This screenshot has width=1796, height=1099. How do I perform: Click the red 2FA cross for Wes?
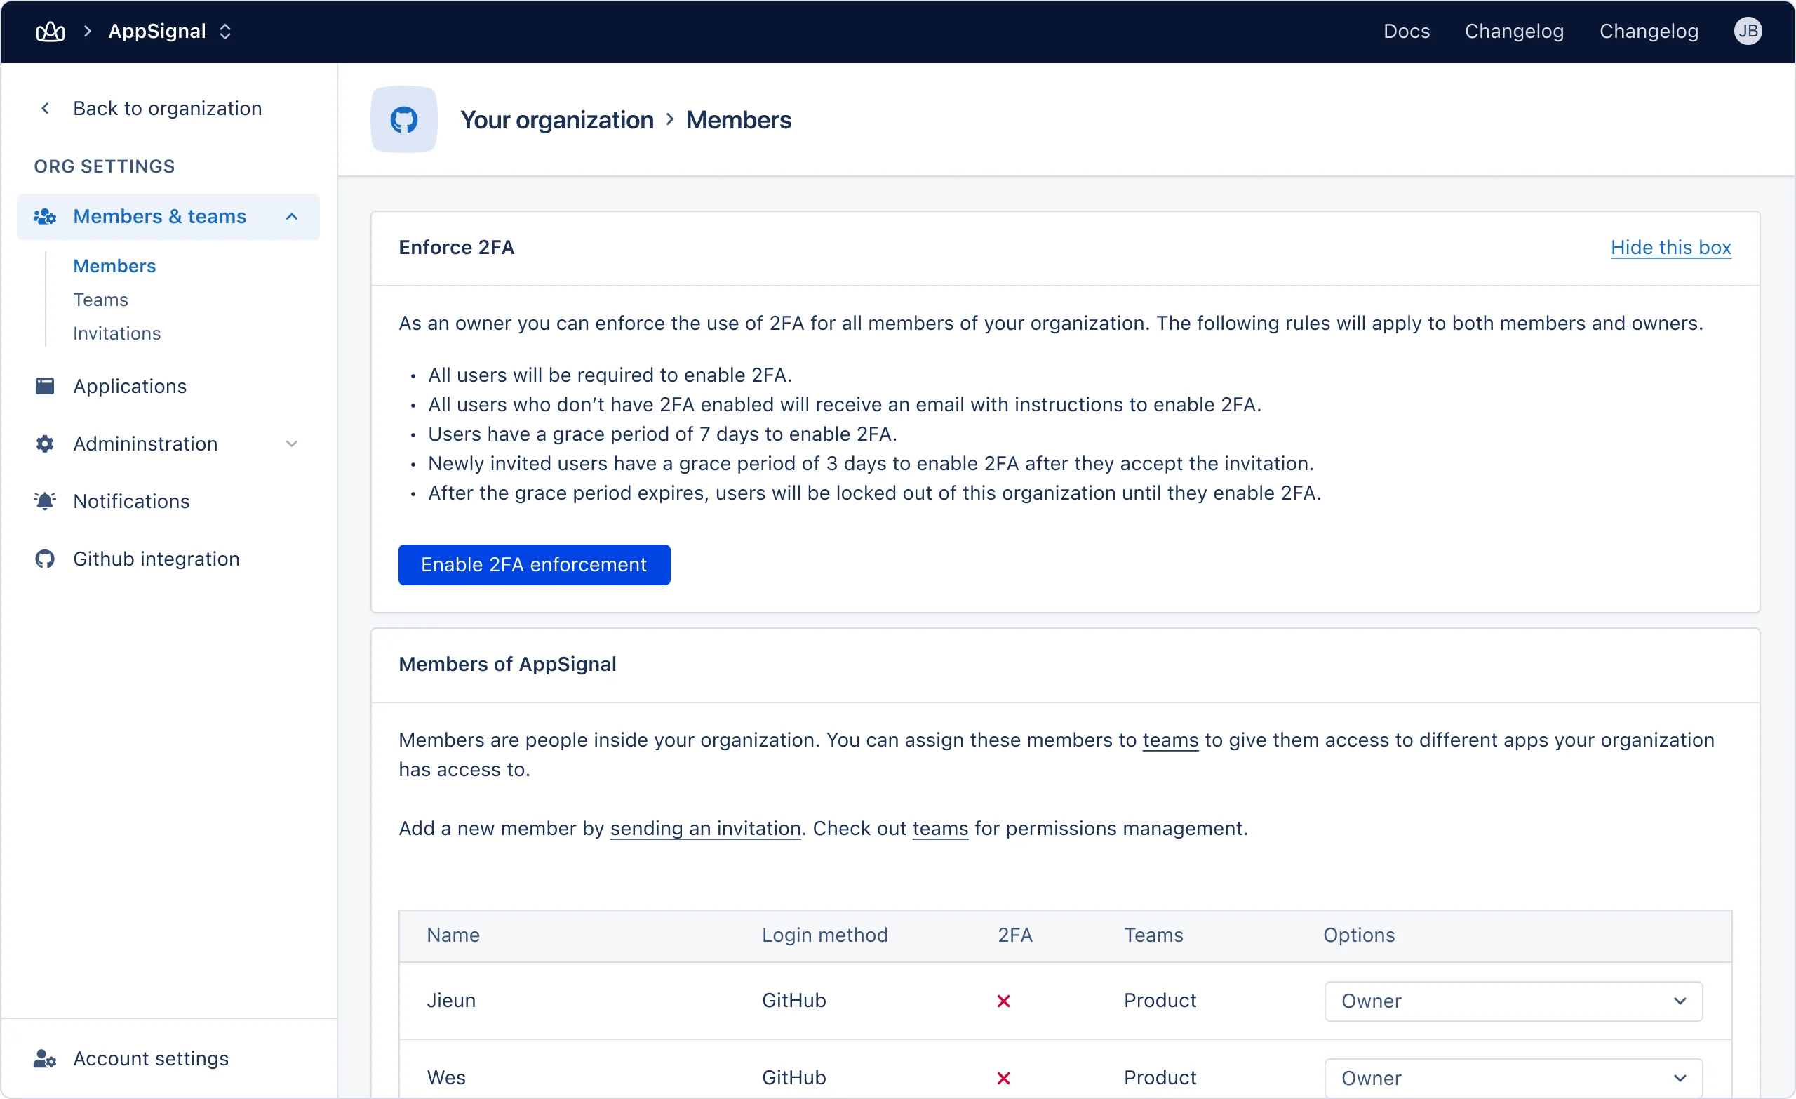tap(1004, 1078)
